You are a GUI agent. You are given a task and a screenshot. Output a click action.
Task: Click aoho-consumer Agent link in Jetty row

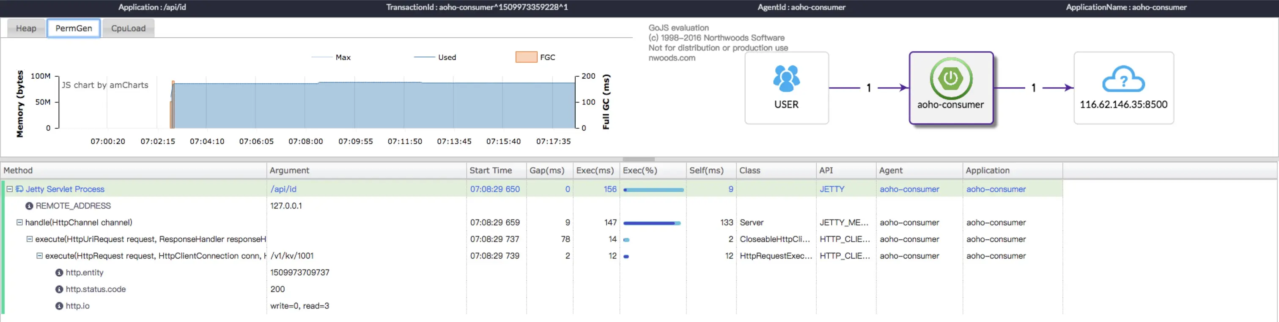click(x=909, y=189)
